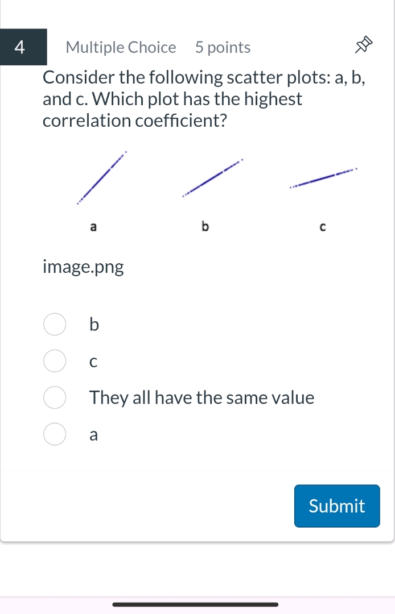Click the question number 4 badge

click(x=20, y=47)
